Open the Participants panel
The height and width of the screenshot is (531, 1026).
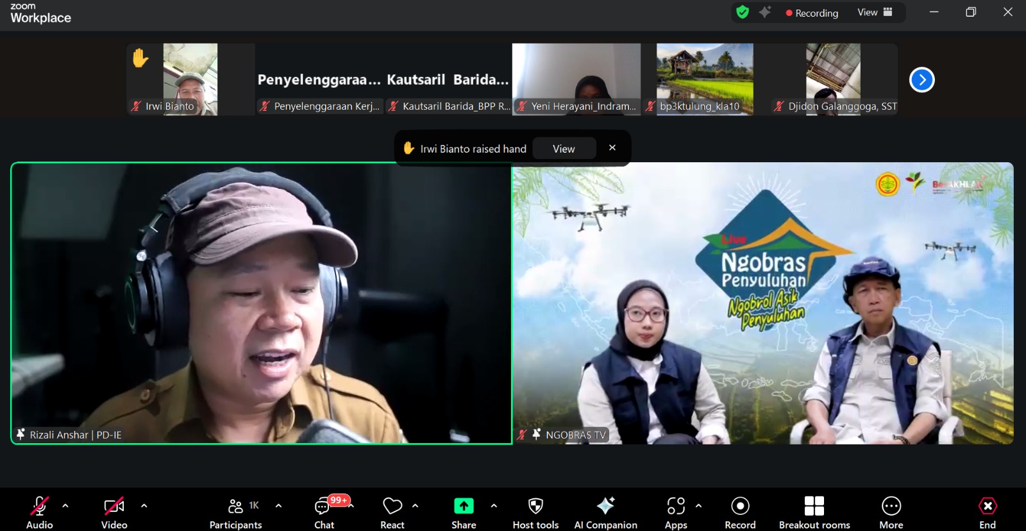coord(235,512)
